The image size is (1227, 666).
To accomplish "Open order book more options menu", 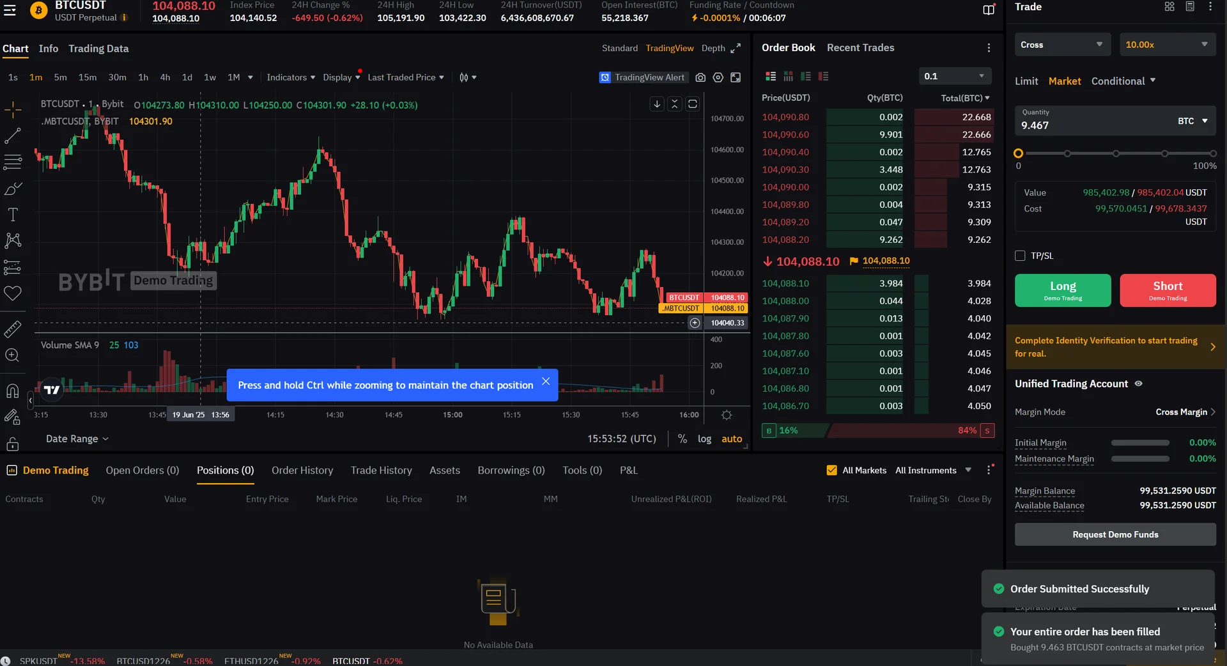I will [989, 48].
